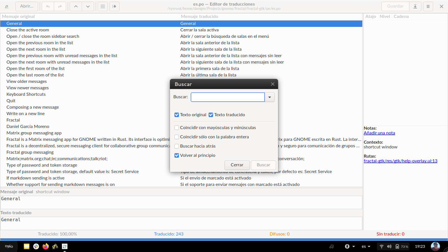Check Buscar hacia atrás option

coord(177,146)
